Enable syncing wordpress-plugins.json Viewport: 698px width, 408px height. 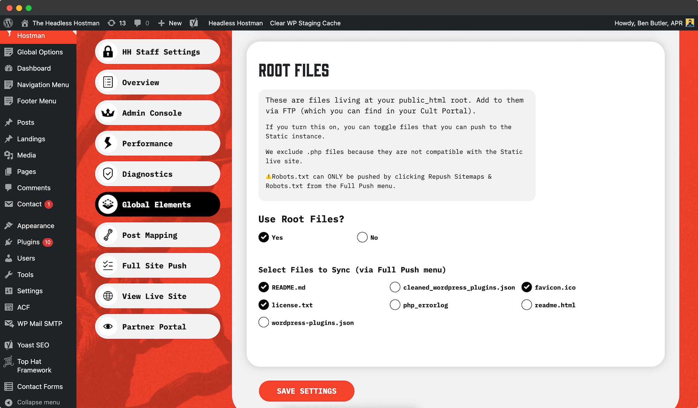coord(263,322)
